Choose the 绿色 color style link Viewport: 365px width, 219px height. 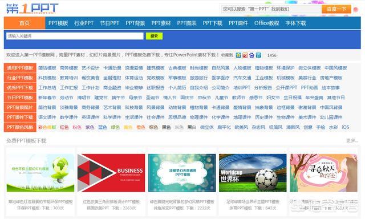[x=115, y=127]
